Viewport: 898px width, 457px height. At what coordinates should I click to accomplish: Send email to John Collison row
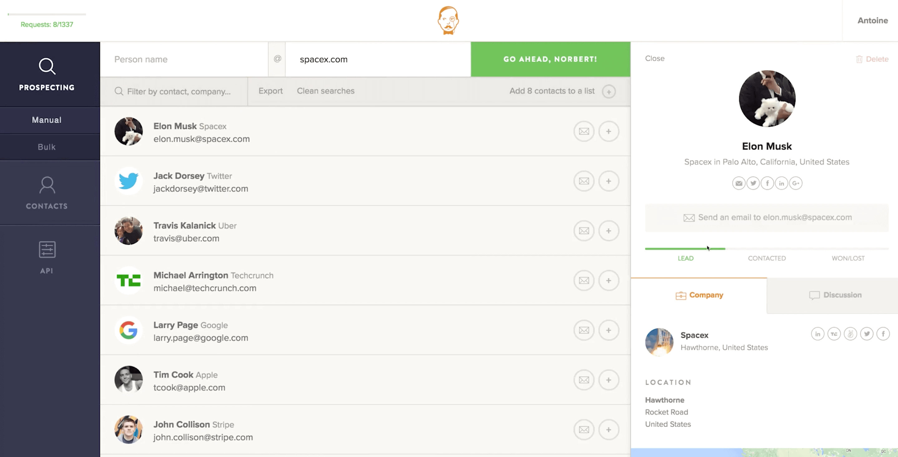tap(584, 430)
